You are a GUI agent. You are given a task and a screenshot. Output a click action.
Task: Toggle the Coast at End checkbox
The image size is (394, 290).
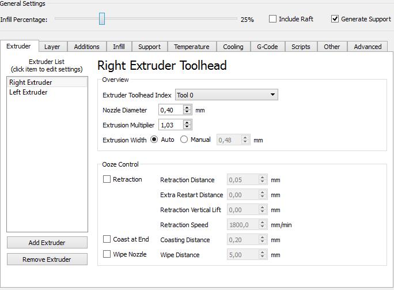point(107,239)
